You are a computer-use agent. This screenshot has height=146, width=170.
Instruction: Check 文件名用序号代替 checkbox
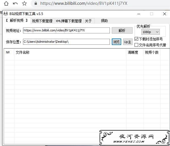pos(137,45)
